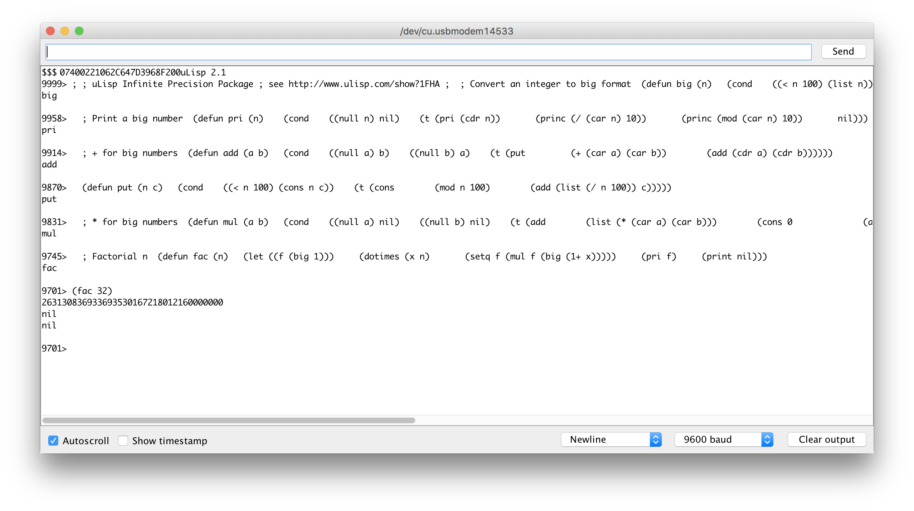Click the /dev/cu.usbmodem14533 title bar
Image resolution: width=914 pixels, height=511 pixels.
457,31
